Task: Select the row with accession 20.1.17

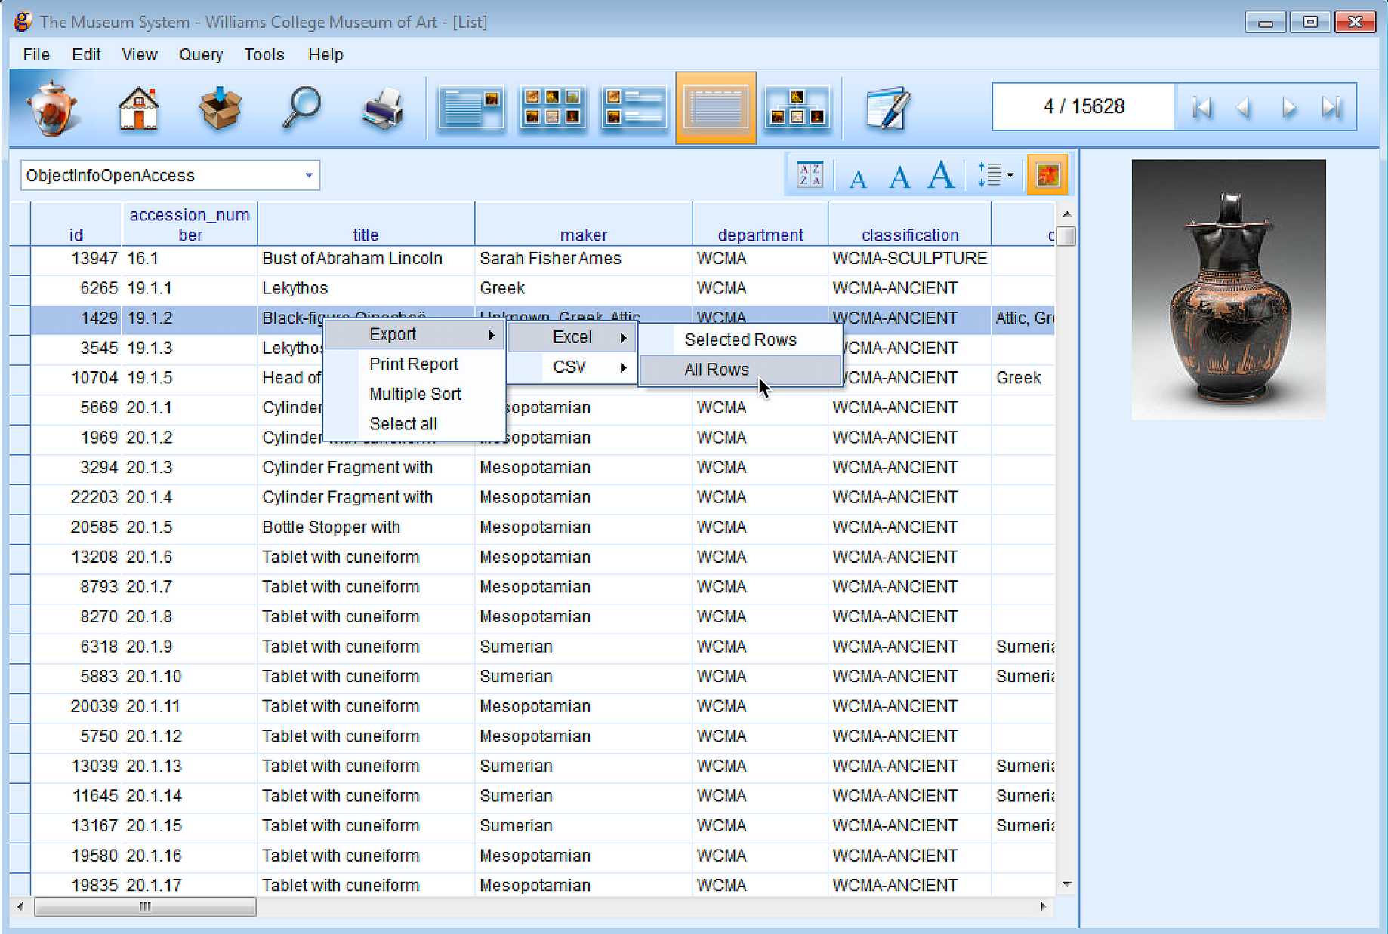Action: tap(532, 885)
